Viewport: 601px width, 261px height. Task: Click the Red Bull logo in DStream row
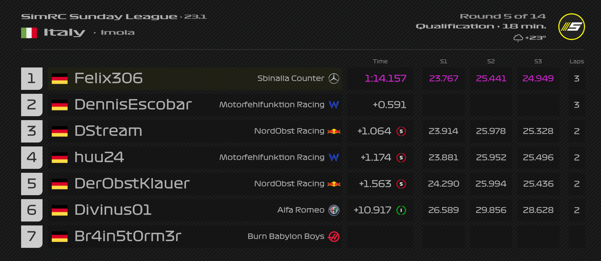click(x=334, y=131)
